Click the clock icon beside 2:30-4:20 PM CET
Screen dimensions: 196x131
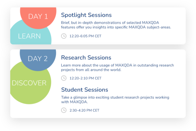point(64,110)
